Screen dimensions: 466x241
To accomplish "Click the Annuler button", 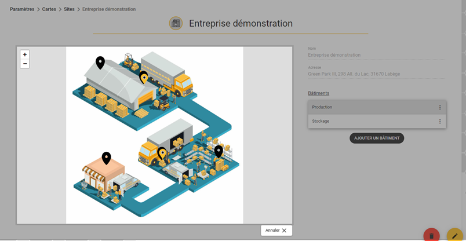I will [x=276, y=231].
